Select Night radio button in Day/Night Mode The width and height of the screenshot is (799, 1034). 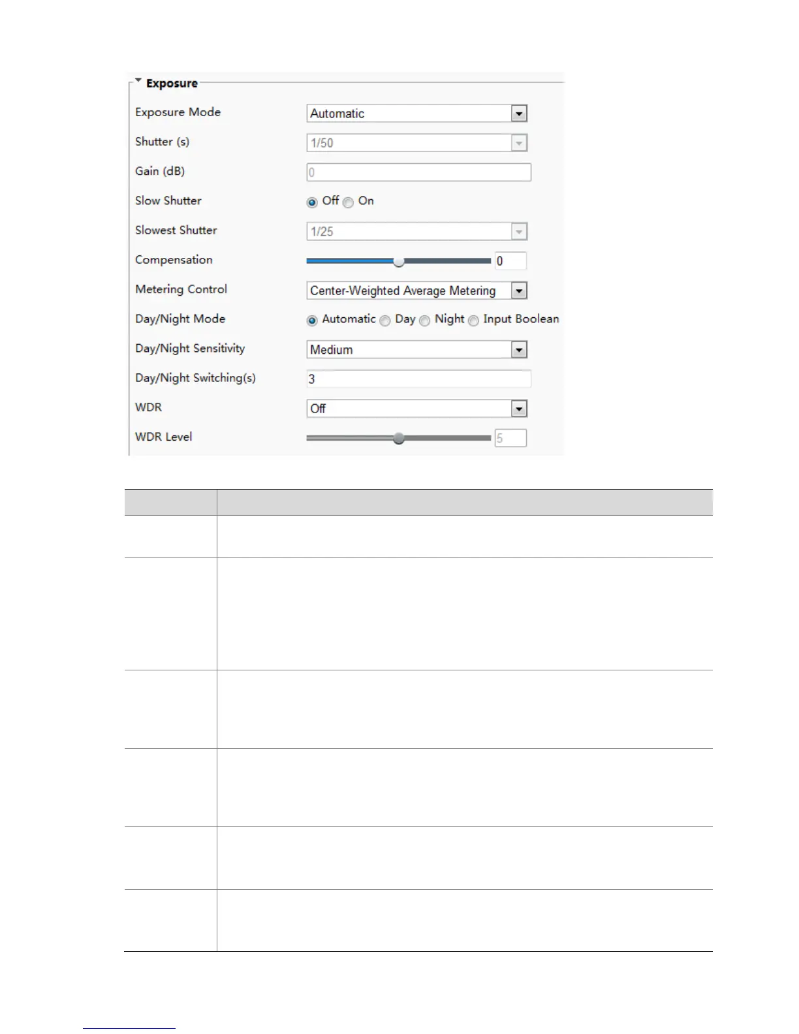(425, 321)
